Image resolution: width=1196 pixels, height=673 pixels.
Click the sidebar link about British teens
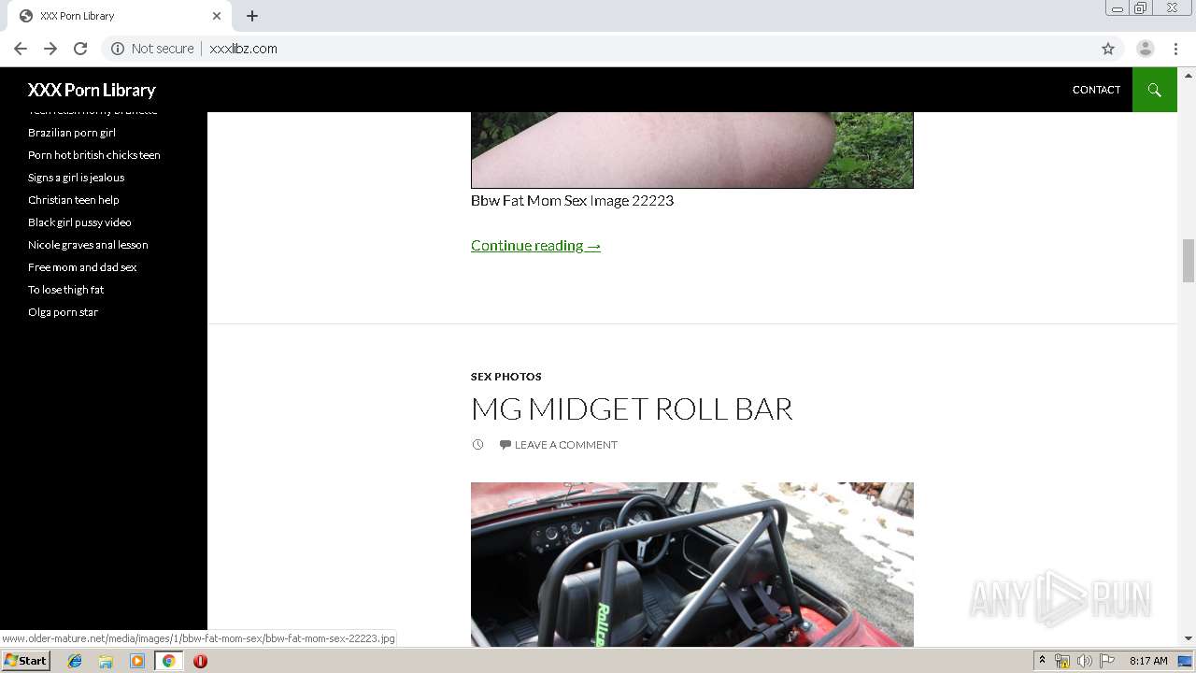(94, 155)
